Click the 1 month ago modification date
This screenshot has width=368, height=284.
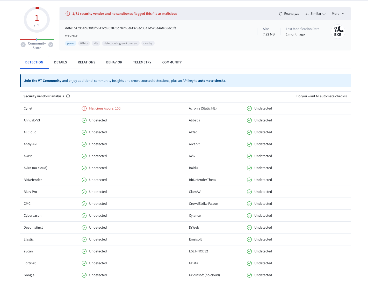(x=295, y=34)
